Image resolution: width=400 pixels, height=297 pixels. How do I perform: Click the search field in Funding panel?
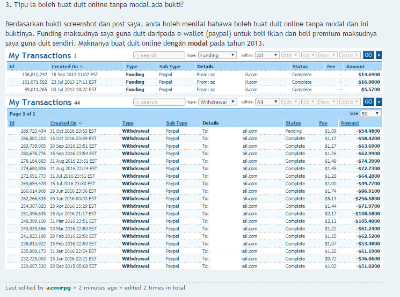159,55
